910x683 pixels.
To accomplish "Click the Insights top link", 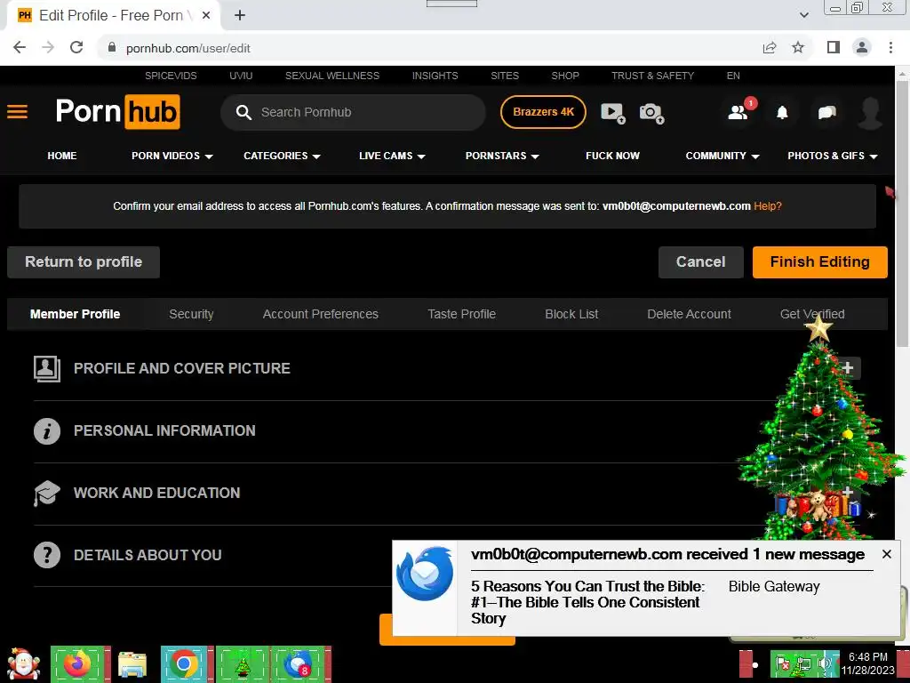I will coord(435,76).
